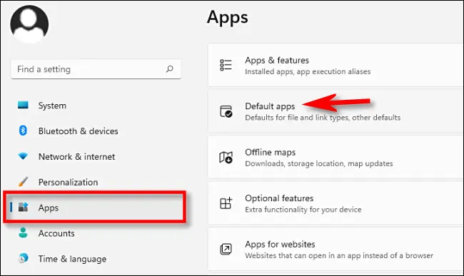Screen dimensions: 464x276
Task: Open the Optional features page
Action: [336, 203]
